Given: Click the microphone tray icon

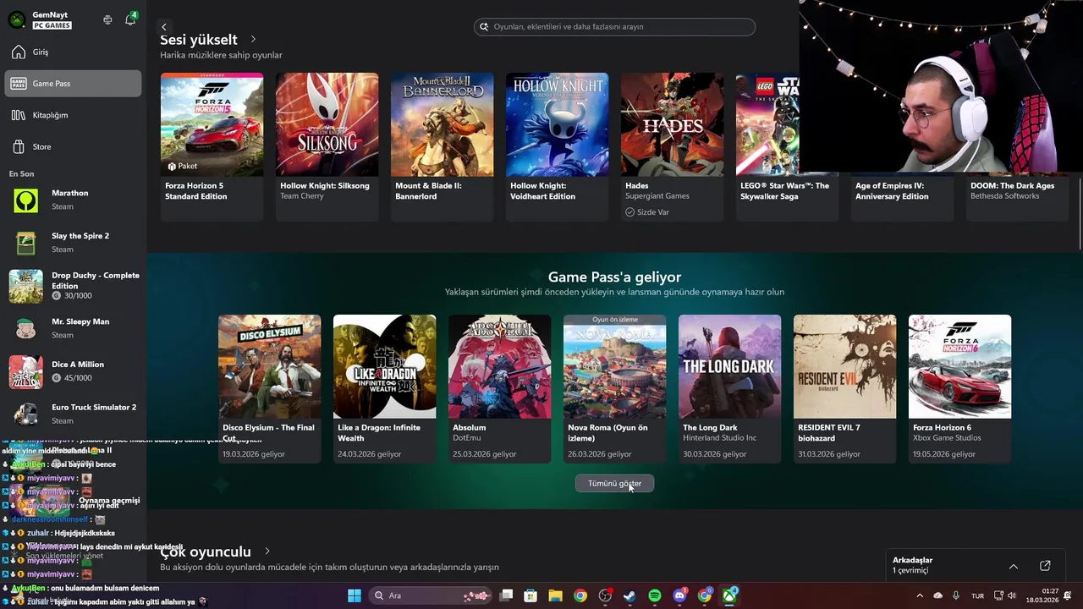Looking at the screenshot, I should (956, 595).
